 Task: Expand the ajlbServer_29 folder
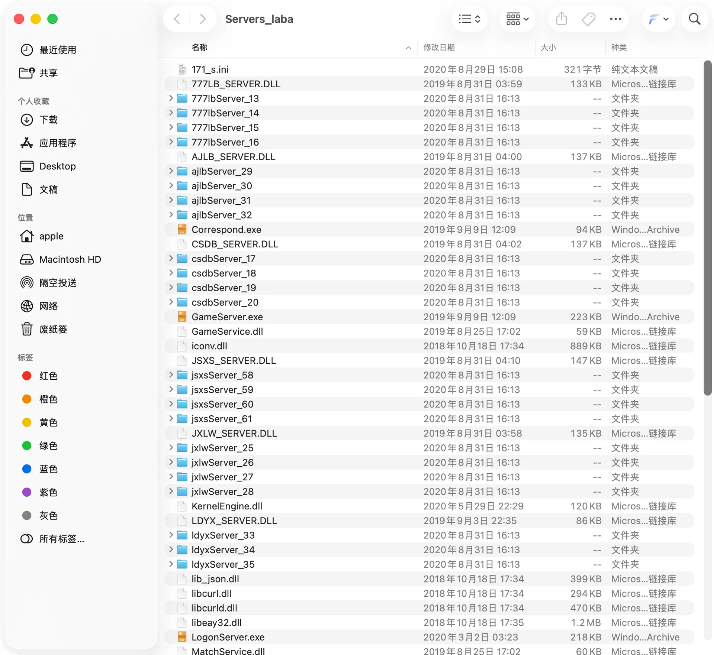(x=171, y=171)
